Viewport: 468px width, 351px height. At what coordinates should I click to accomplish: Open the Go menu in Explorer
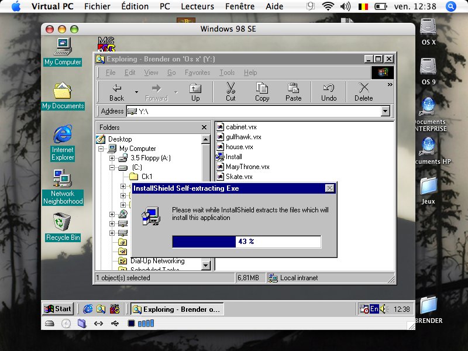point(171,73)
